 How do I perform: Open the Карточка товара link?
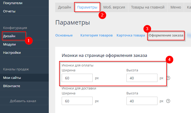point(131,35)
